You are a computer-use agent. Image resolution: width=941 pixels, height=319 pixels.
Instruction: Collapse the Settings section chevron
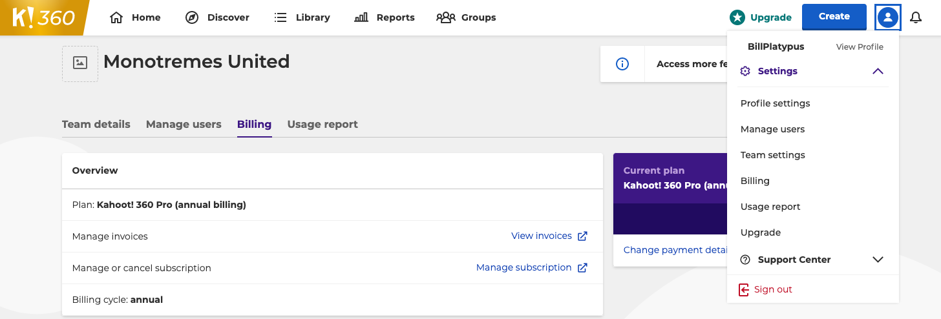[x=878, y=71]
